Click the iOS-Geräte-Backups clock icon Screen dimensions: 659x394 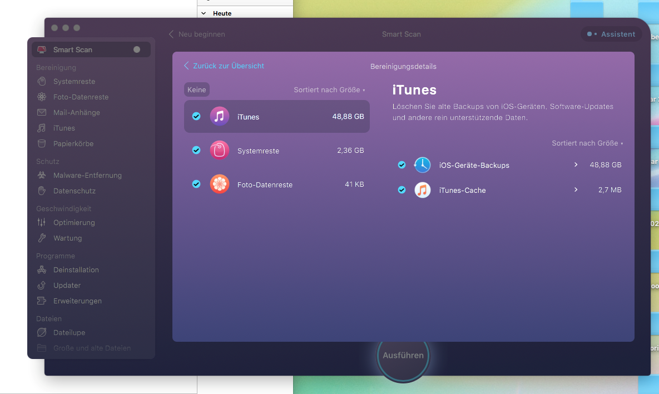click(x=423, y=164)
